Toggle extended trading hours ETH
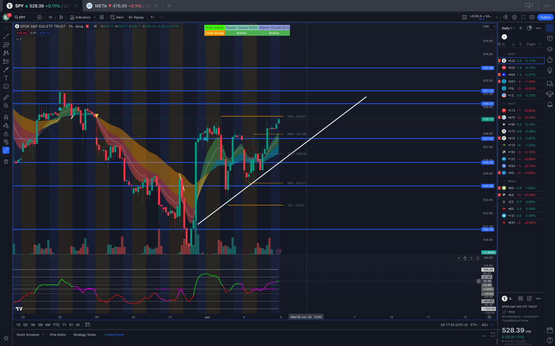The image size is (555, 346). point(474,325)
